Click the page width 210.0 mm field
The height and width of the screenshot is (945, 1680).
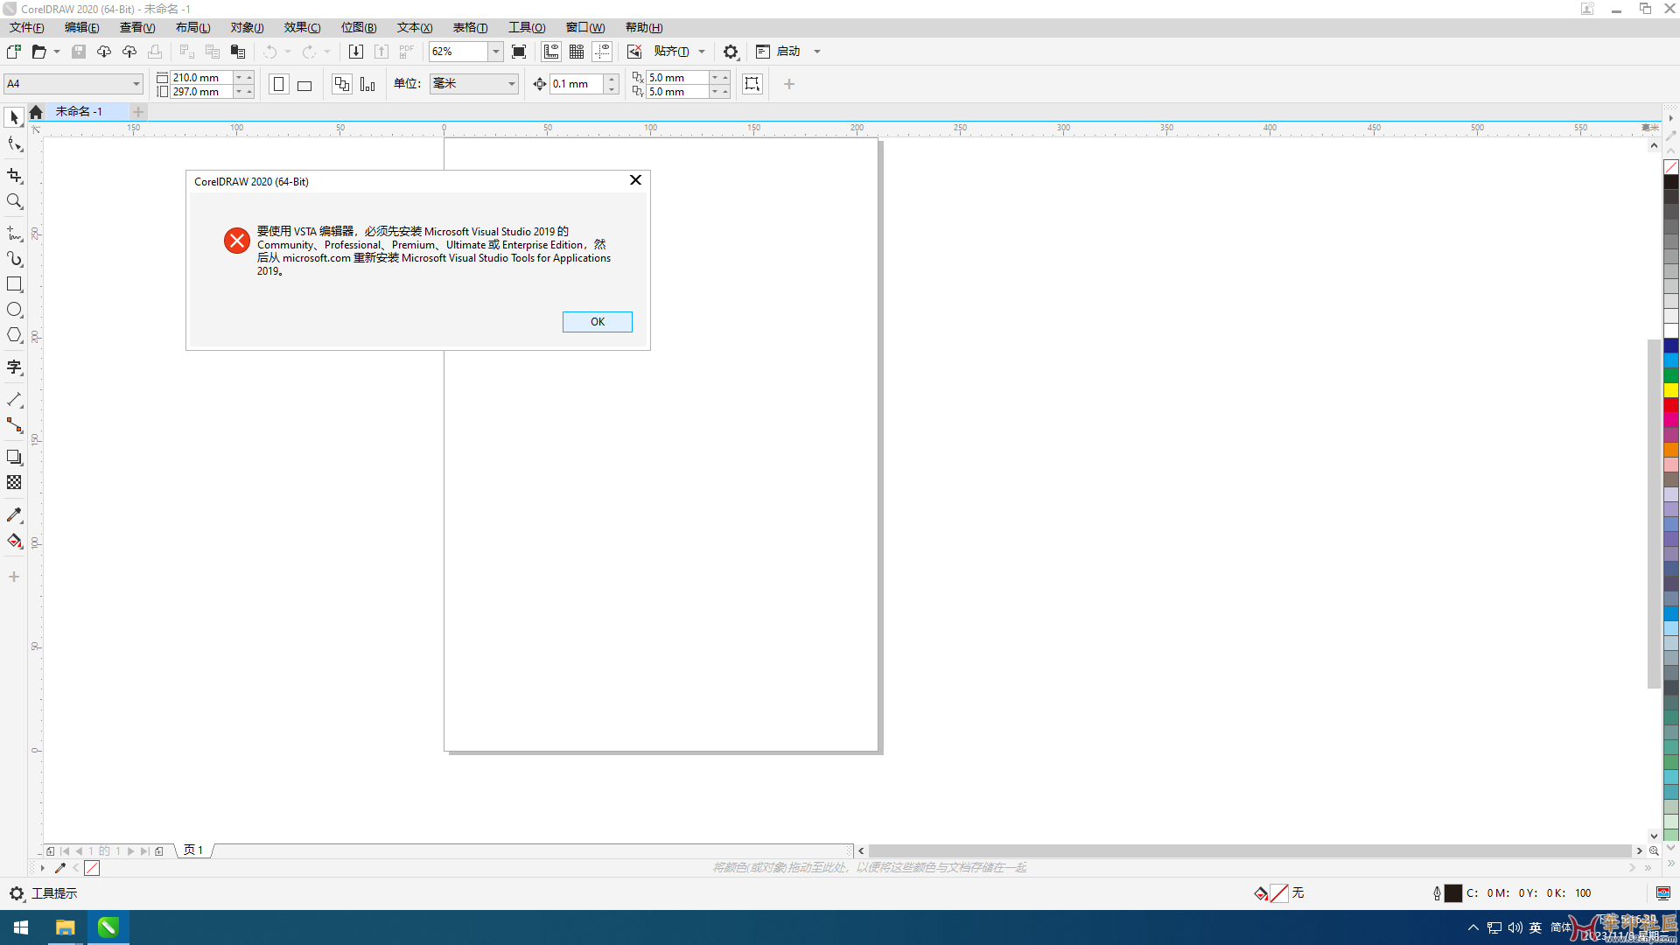201,77
